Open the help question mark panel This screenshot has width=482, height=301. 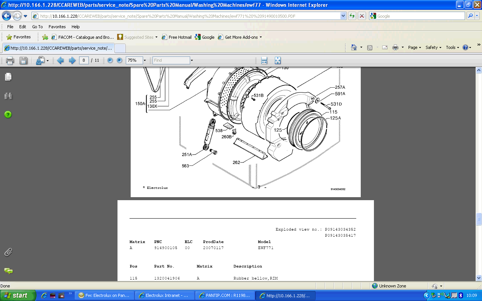coord(8,114)
